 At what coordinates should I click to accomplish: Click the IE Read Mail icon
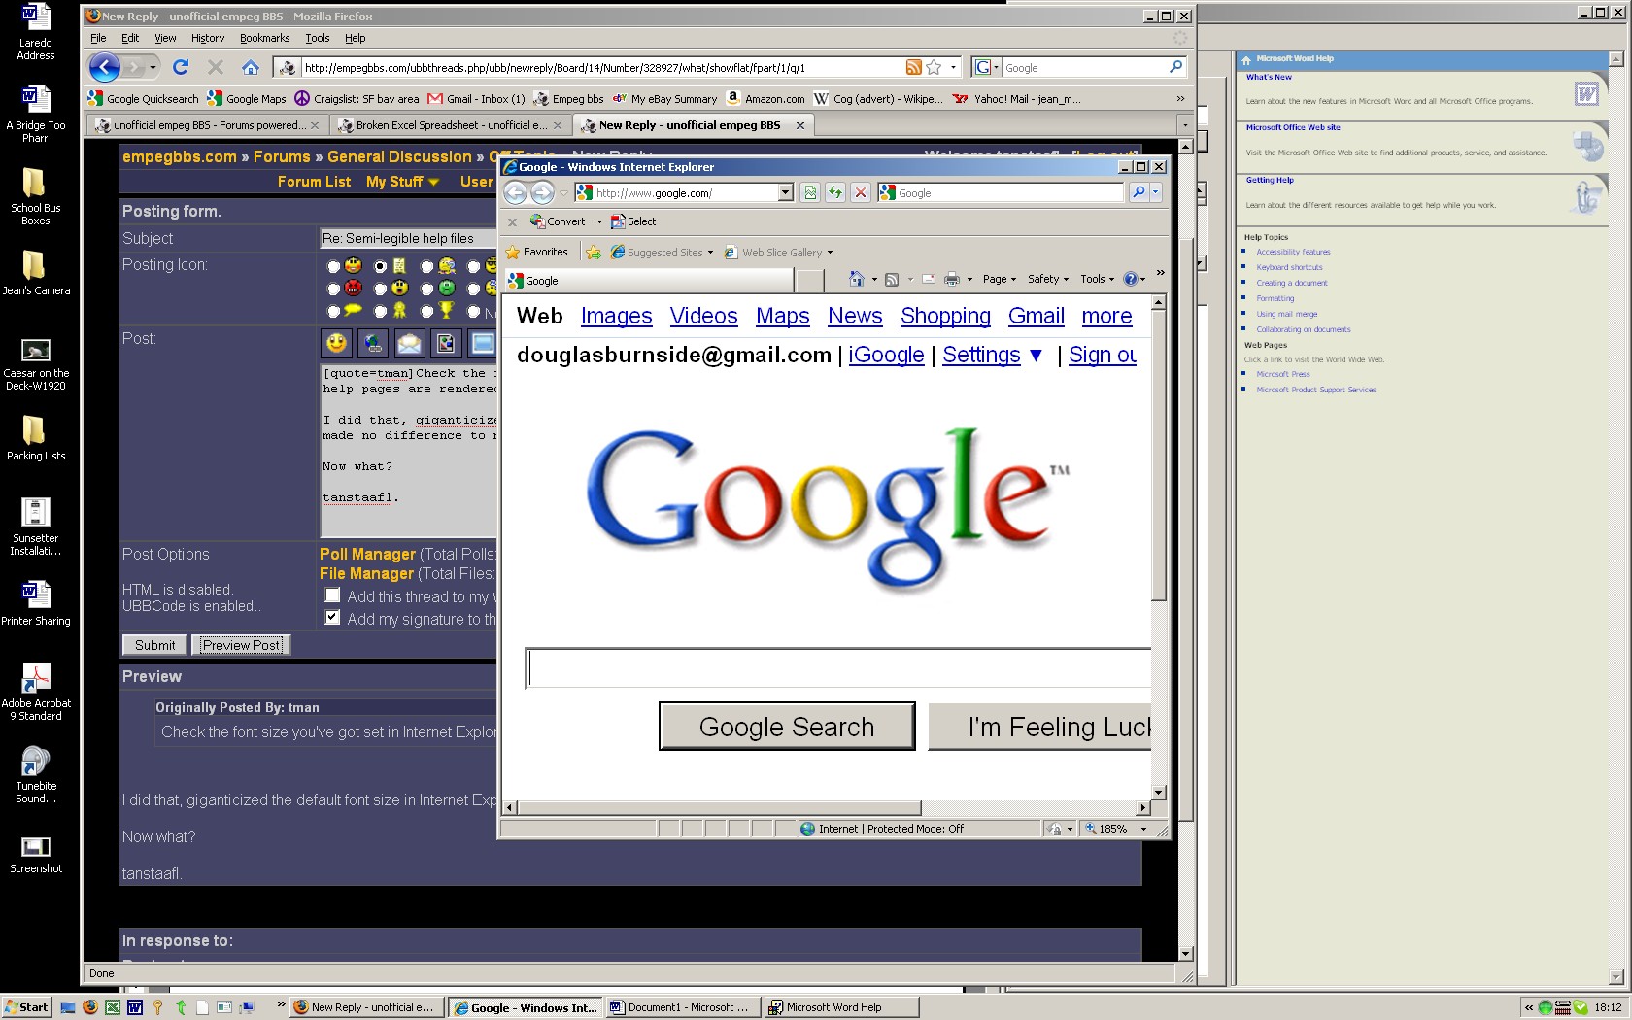(928, 279)
